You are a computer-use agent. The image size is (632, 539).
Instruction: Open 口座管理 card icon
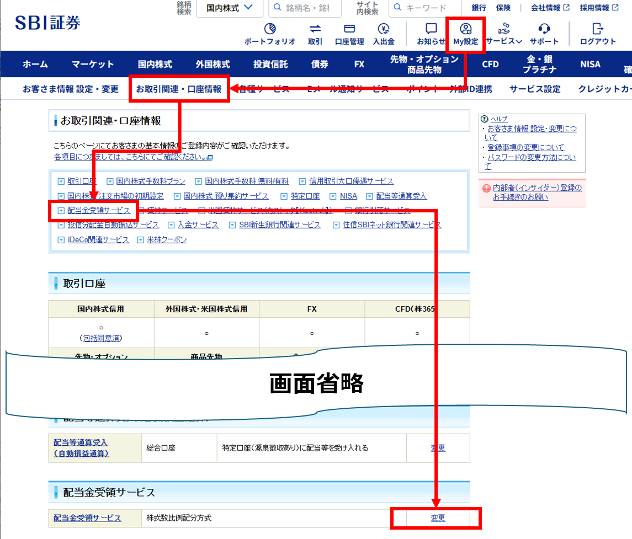click(349, 29)
